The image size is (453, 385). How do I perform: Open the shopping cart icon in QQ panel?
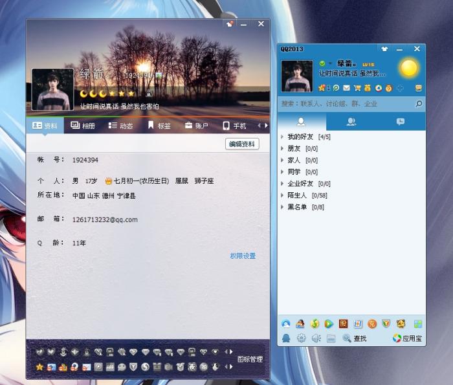click(357, 88)
